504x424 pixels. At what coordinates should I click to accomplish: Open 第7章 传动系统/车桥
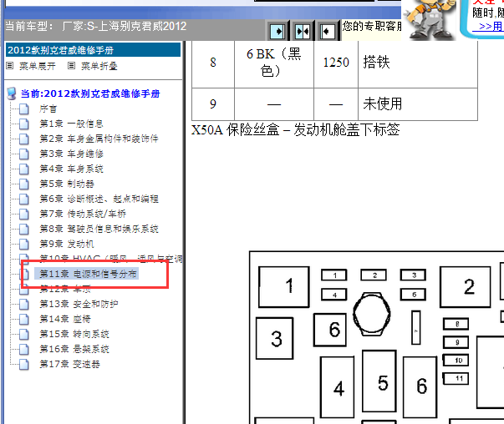click(83, 214)
